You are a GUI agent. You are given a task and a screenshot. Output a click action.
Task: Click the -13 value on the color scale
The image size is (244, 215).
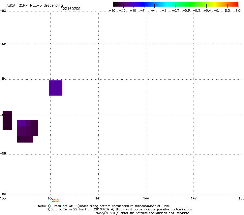[x=122, y=11]
